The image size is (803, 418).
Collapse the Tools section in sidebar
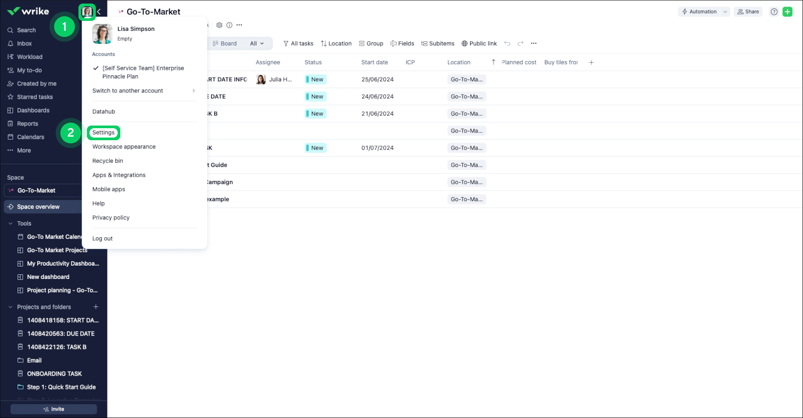pyautogui.click(x=11, y=223)
